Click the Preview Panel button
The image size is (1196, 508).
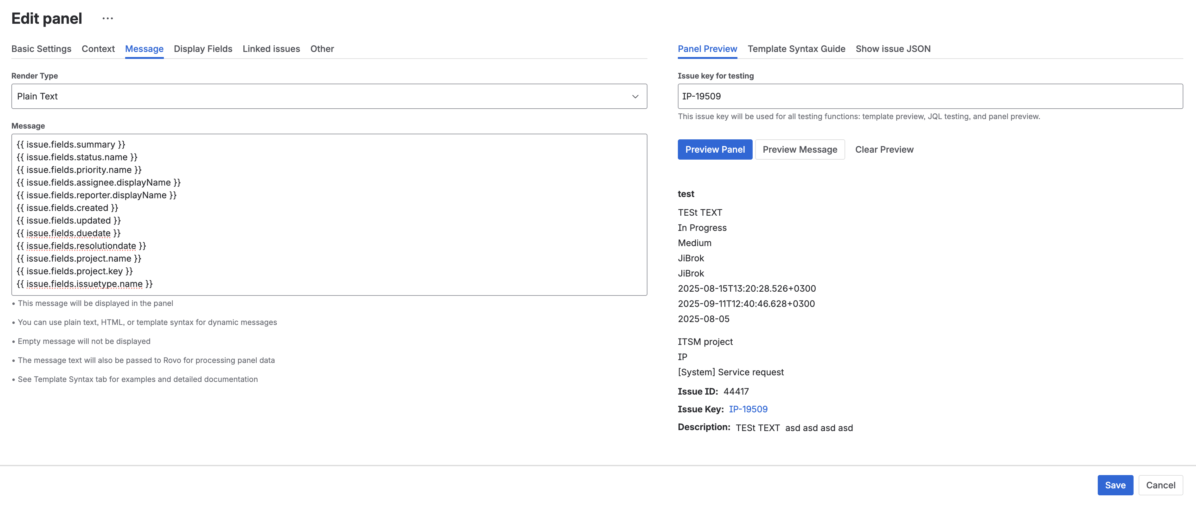tap(715, 149)
